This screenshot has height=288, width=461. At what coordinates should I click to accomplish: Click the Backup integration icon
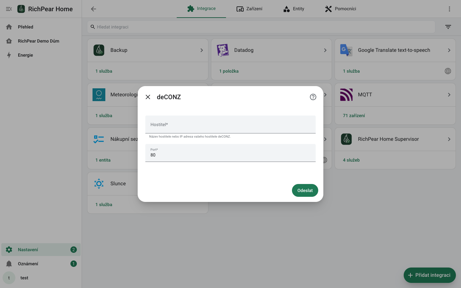(x=99, y=50)
